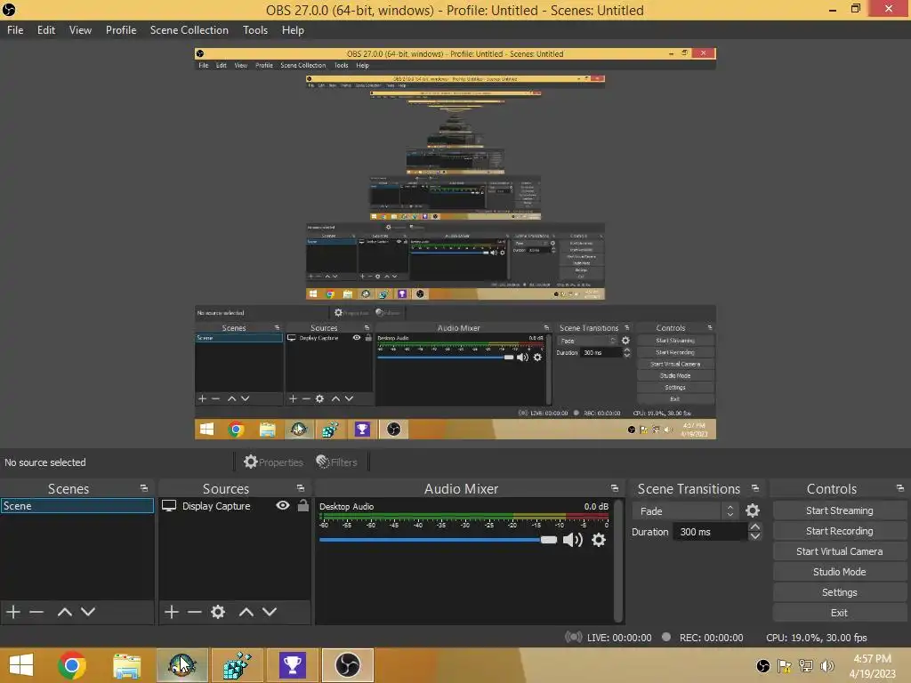The height and width of the screenshot is (683, 911).
Task: Click the Exit button
Action: (x=839, y=612)
